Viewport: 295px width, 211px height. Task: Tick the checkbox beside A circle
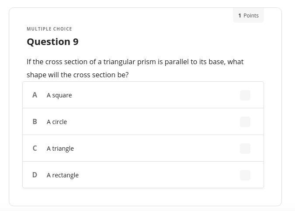coord(245,122)
